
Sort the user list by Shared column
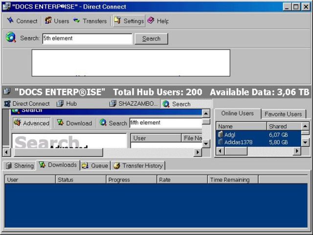(283, 126)
